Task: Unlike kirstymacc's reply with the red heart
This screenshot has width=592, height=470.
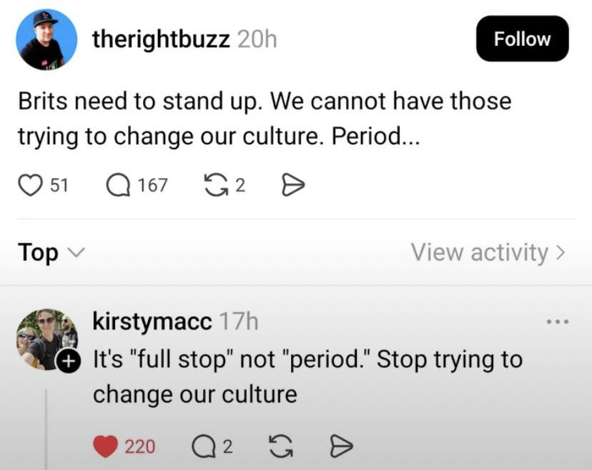Action: (105, 446)
